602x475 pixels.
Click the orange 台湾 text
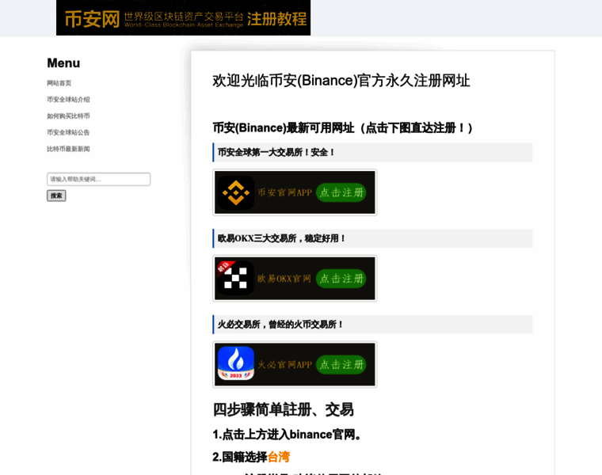pos(279,457)
